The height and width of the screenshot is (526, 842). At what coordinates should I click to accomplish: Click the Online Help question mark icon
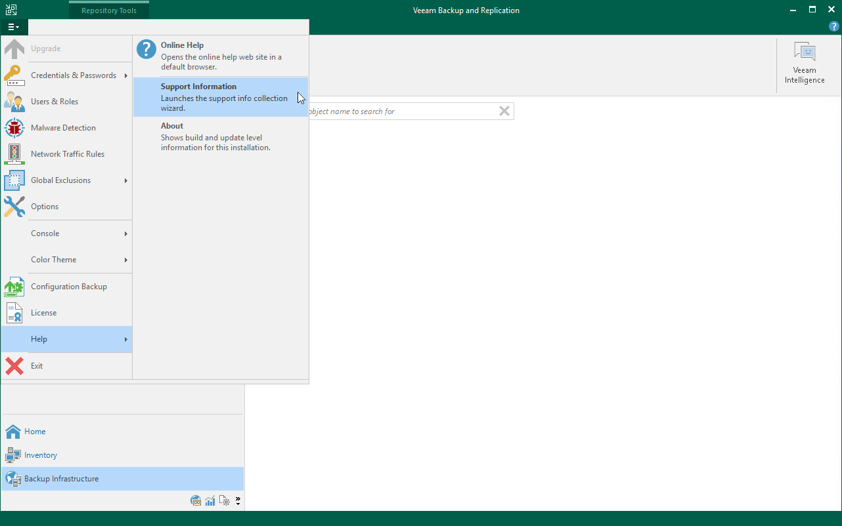[x=146, y=50]
